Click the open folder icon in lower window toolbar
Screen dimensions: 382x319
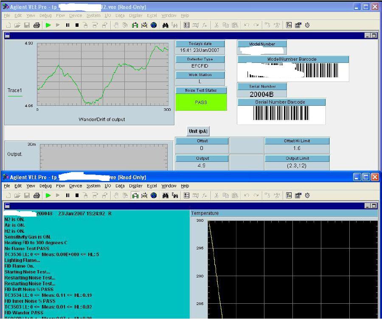17,195
